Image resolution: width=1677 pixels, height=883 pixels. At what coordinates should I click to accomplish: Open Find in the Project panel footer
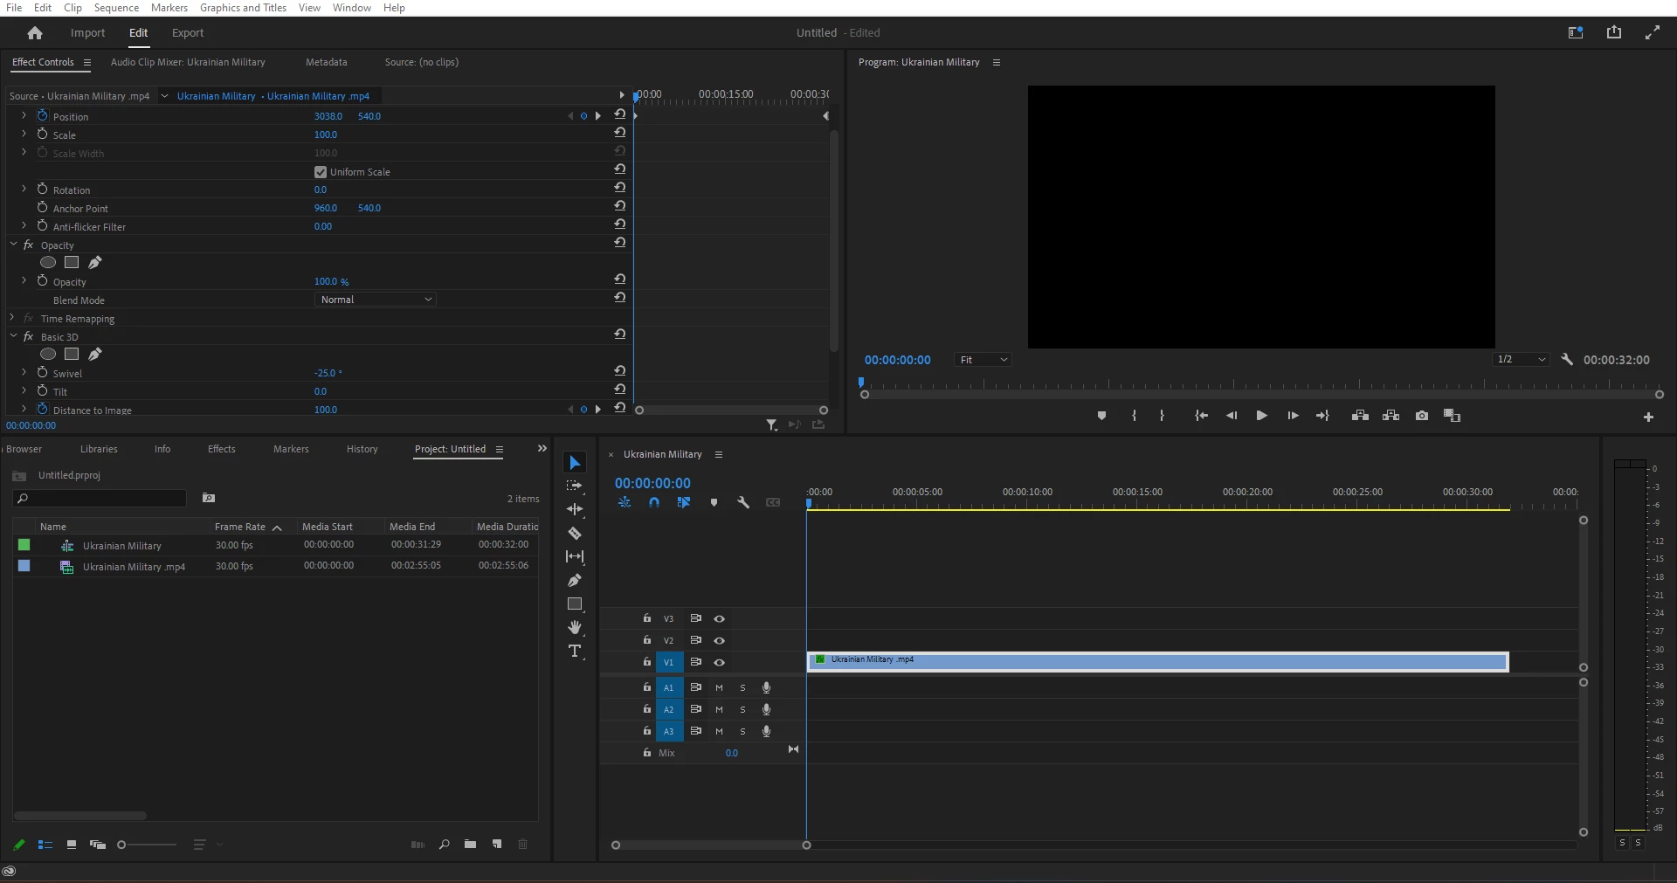point(444,845)
